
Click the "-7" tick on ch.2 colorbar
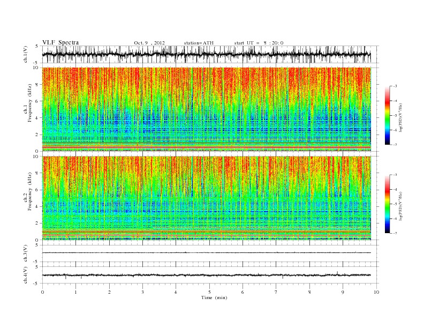pos(395,233)
